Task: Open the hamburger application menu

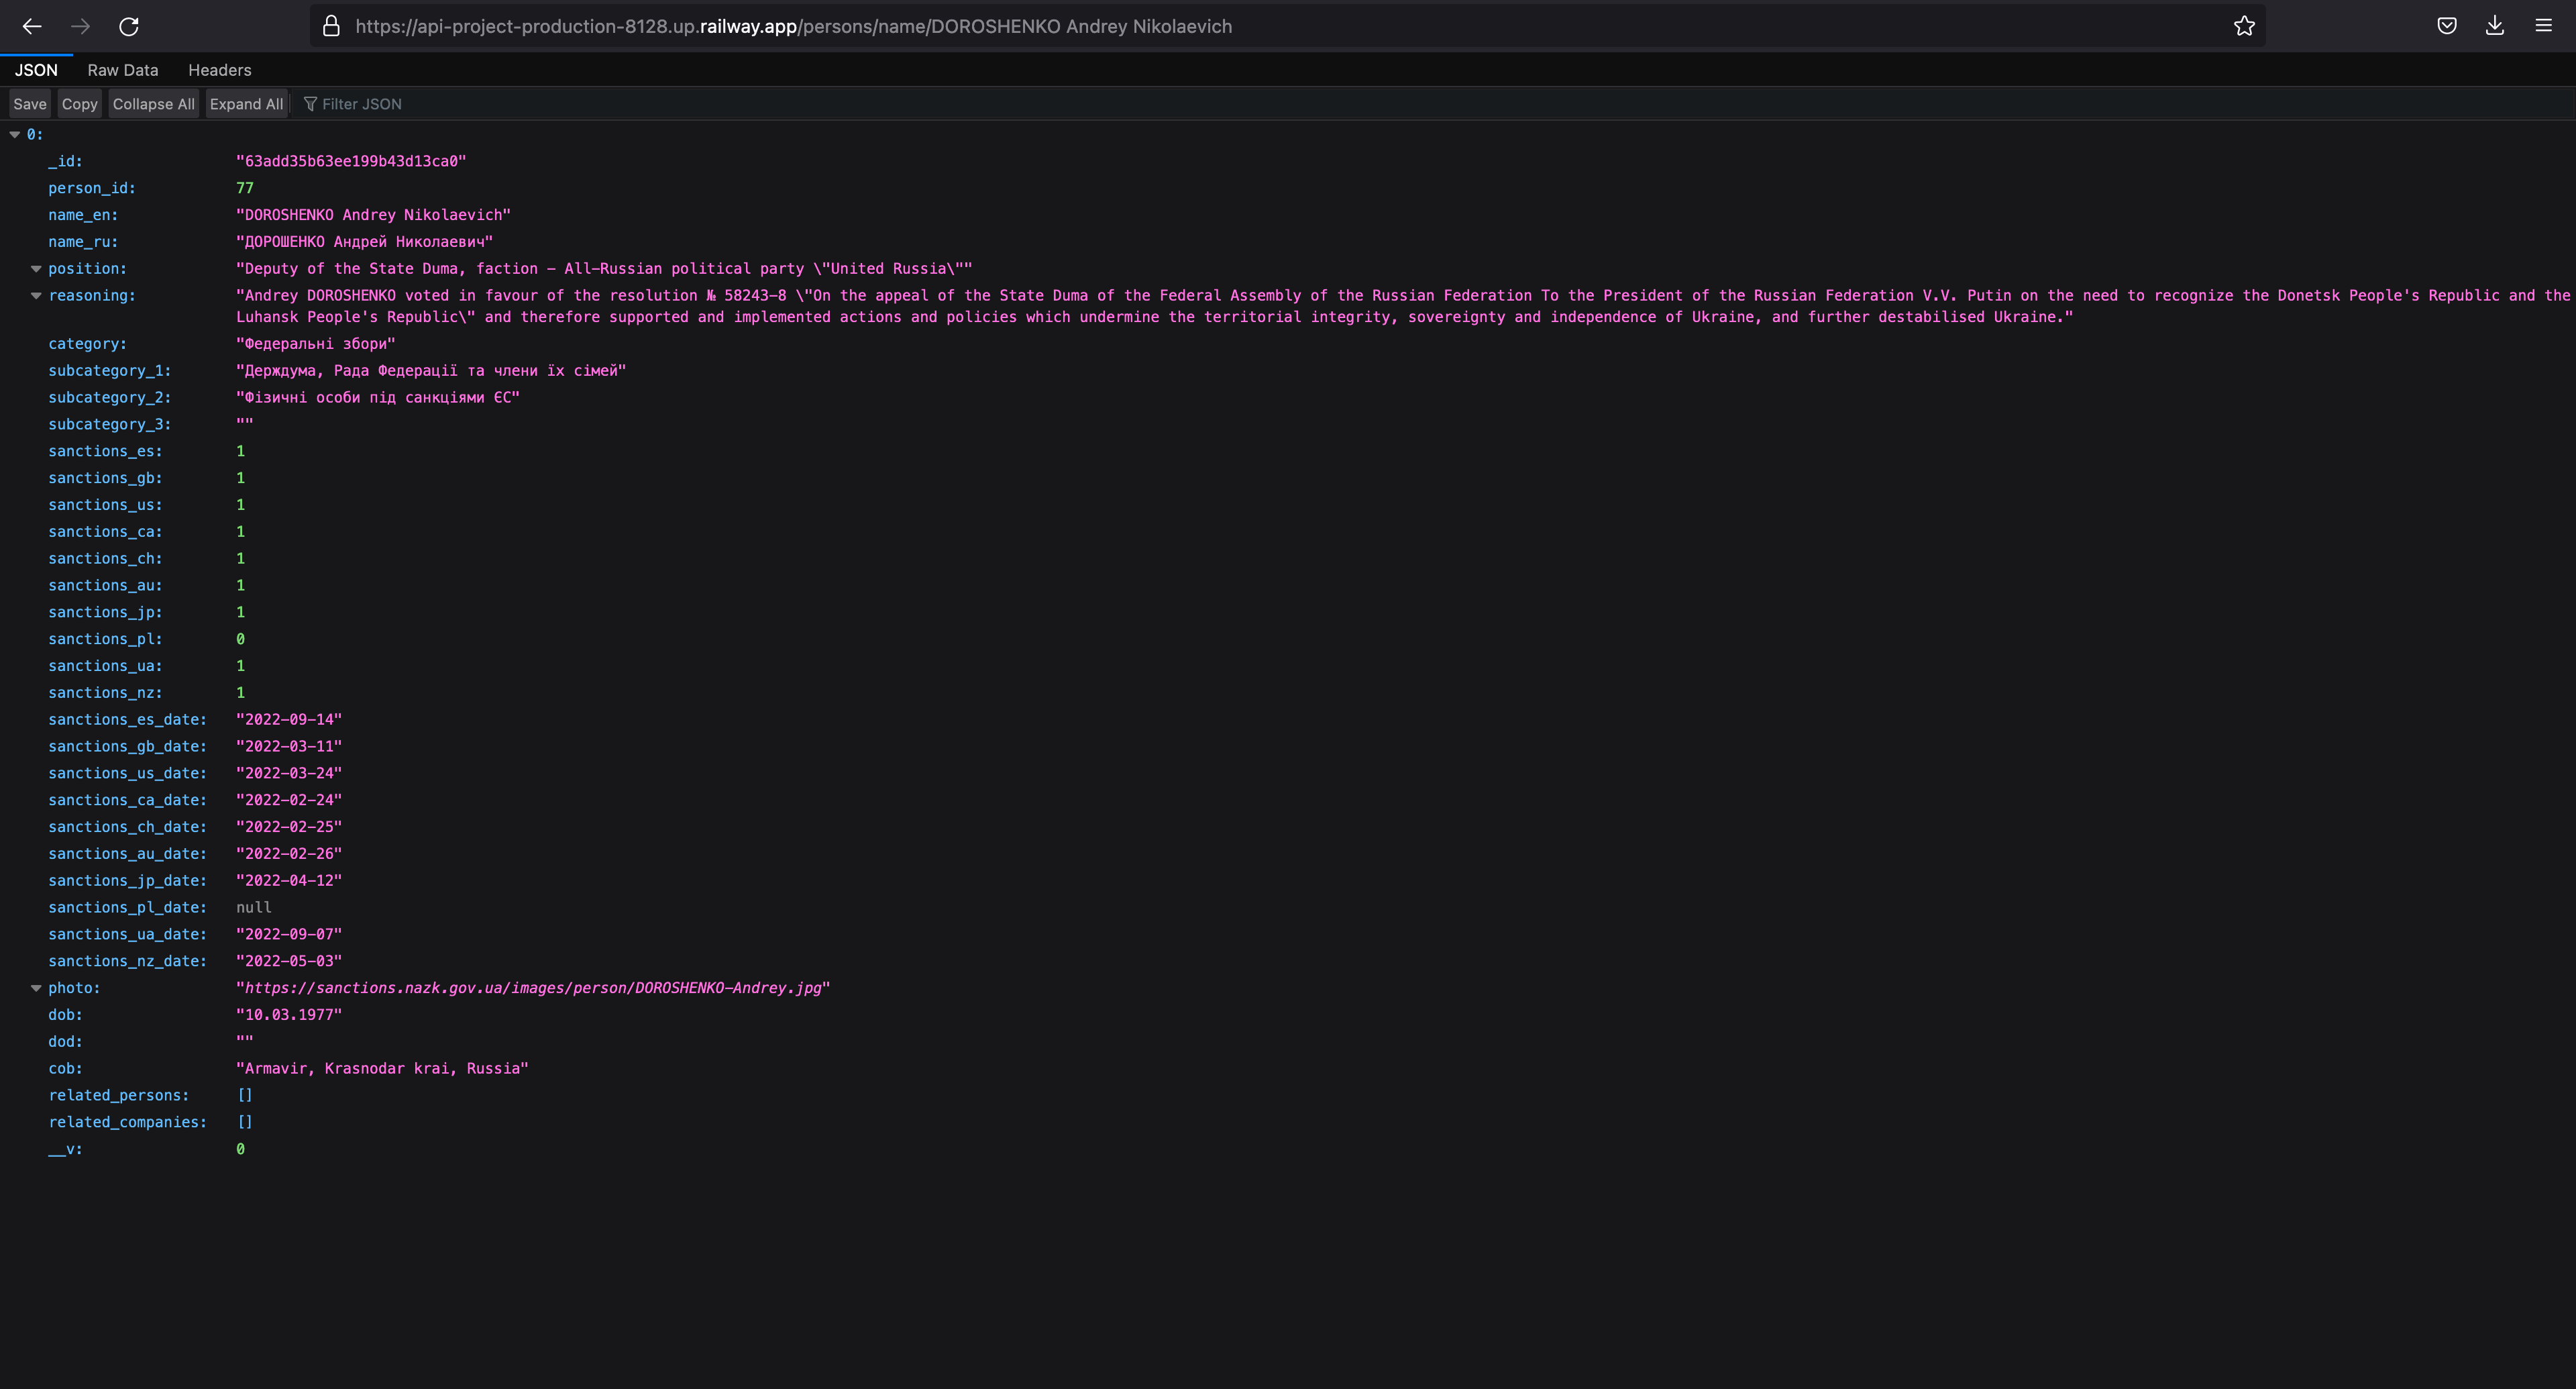Action: point(2543,27)
